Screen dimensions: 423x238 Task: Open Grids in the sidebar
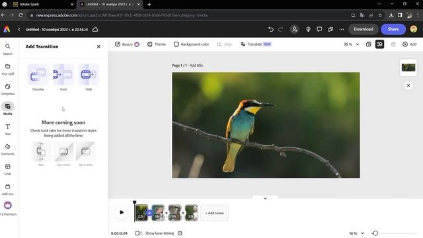[7, 169]
